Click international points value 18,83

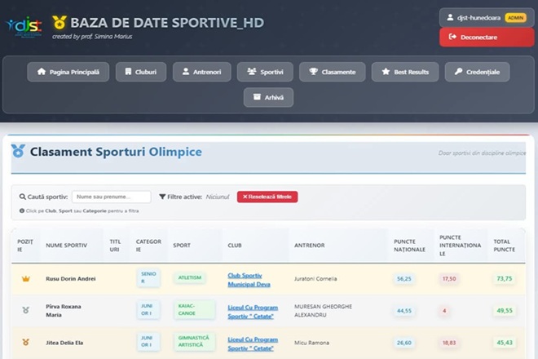click(x=449, y=343)
